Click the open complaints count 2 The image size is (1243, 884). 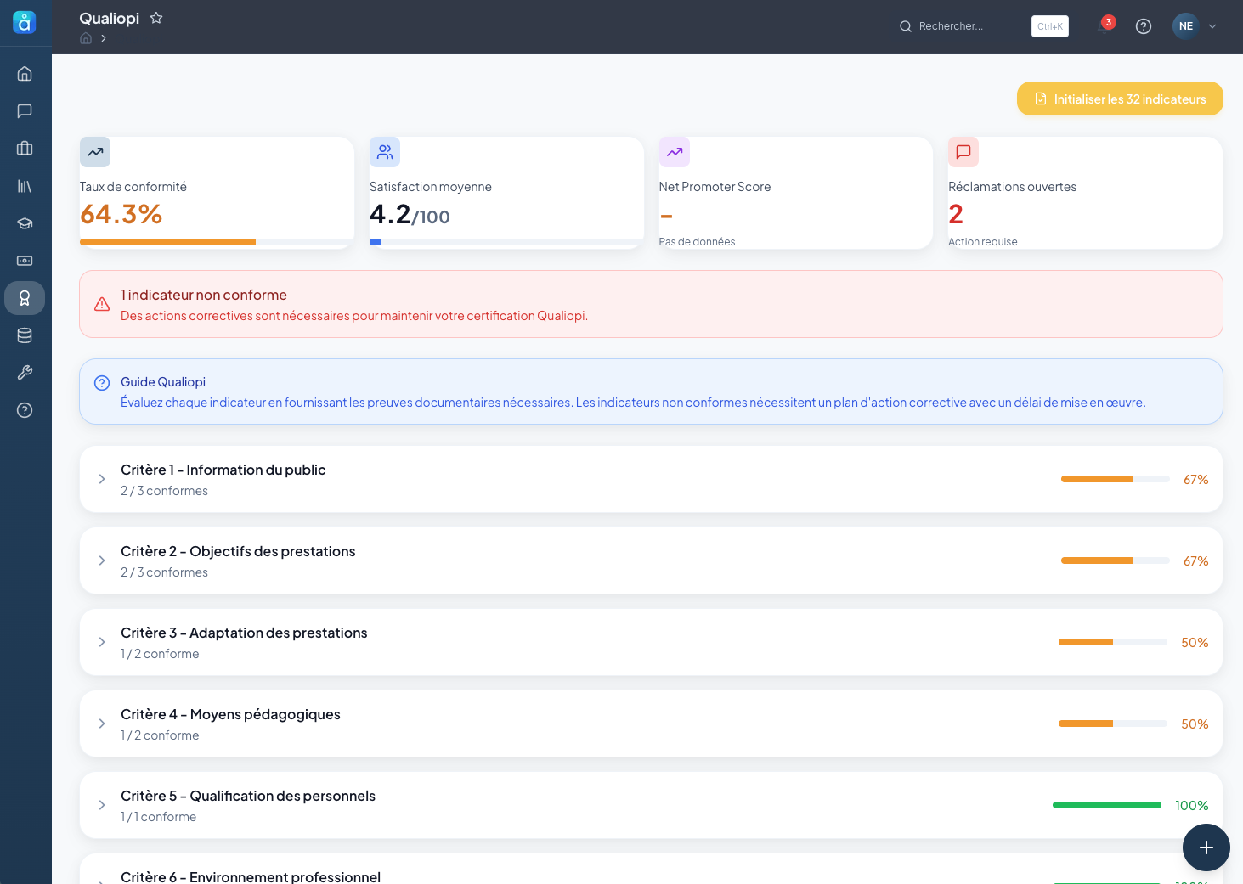point(956,214)
